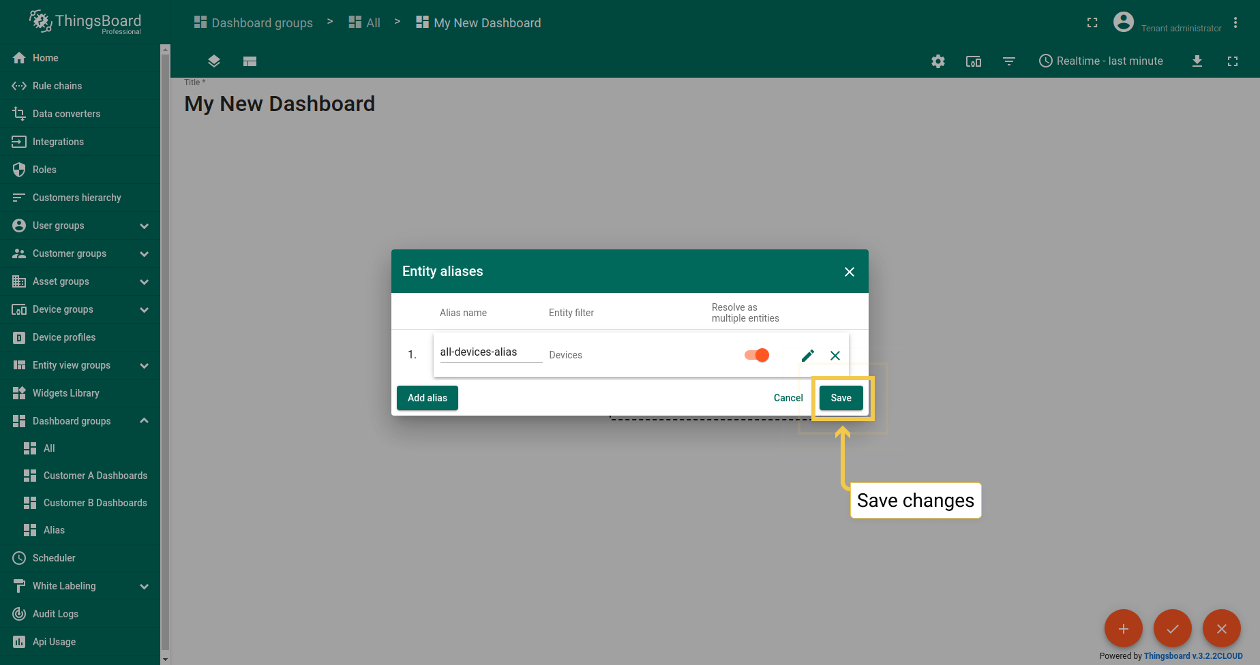Open the three-dot user menu
1260x665 pixels.
click(x=1235, y=22)
